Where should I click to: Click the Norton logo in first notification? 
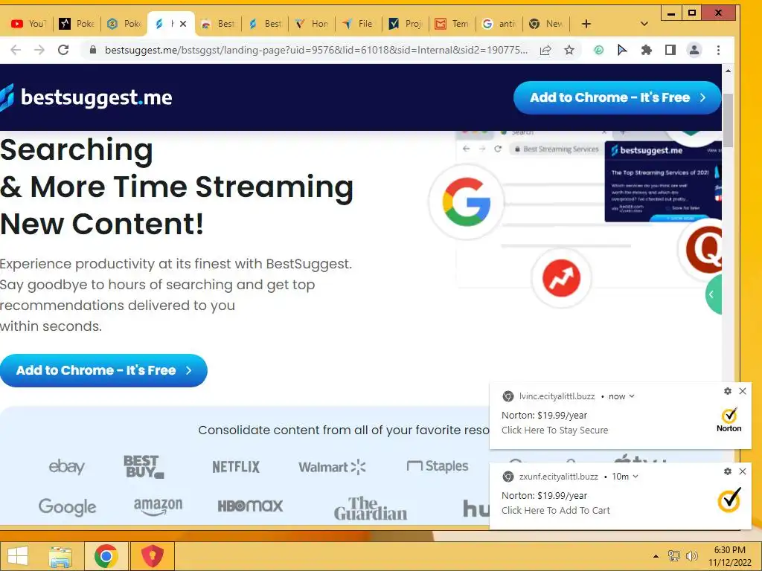pos(729,420)
